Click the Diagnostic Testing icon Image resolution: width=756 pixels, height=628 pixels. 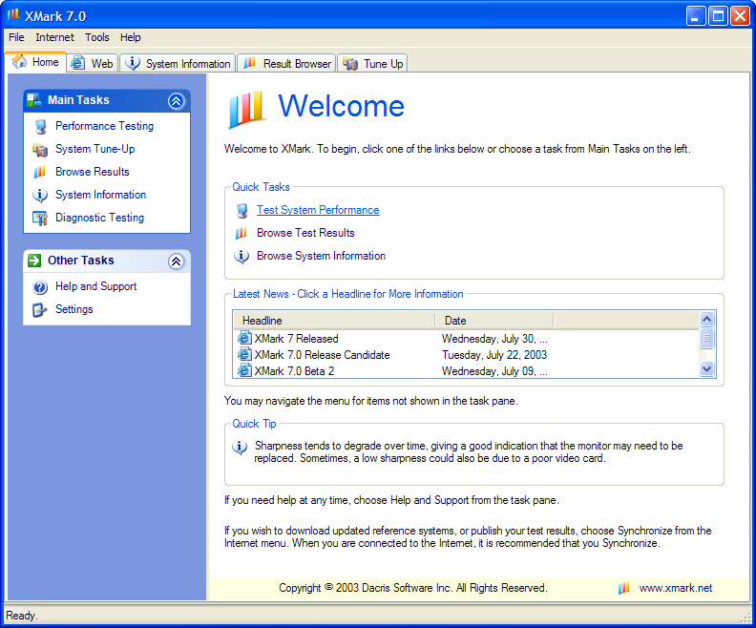coord(40,219)
